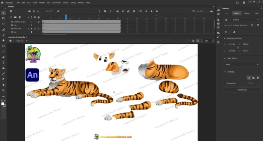Open the more tools ellipsis
The image size is (263, 141).
[x=3, y=96]
